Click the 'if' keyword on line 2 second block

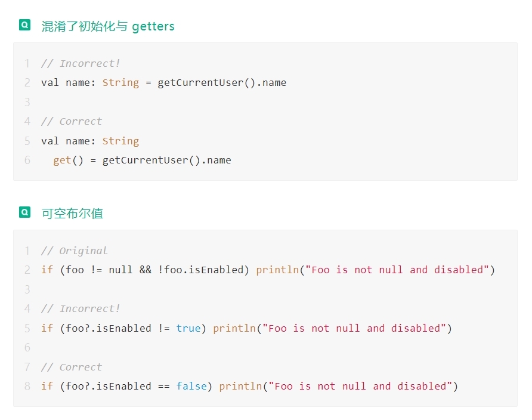(x=47, y=270)
